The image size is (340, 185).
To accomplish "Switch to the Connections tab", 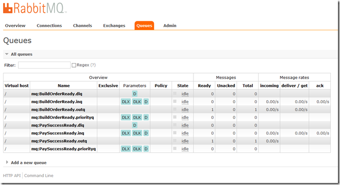I will click(49, 25).
